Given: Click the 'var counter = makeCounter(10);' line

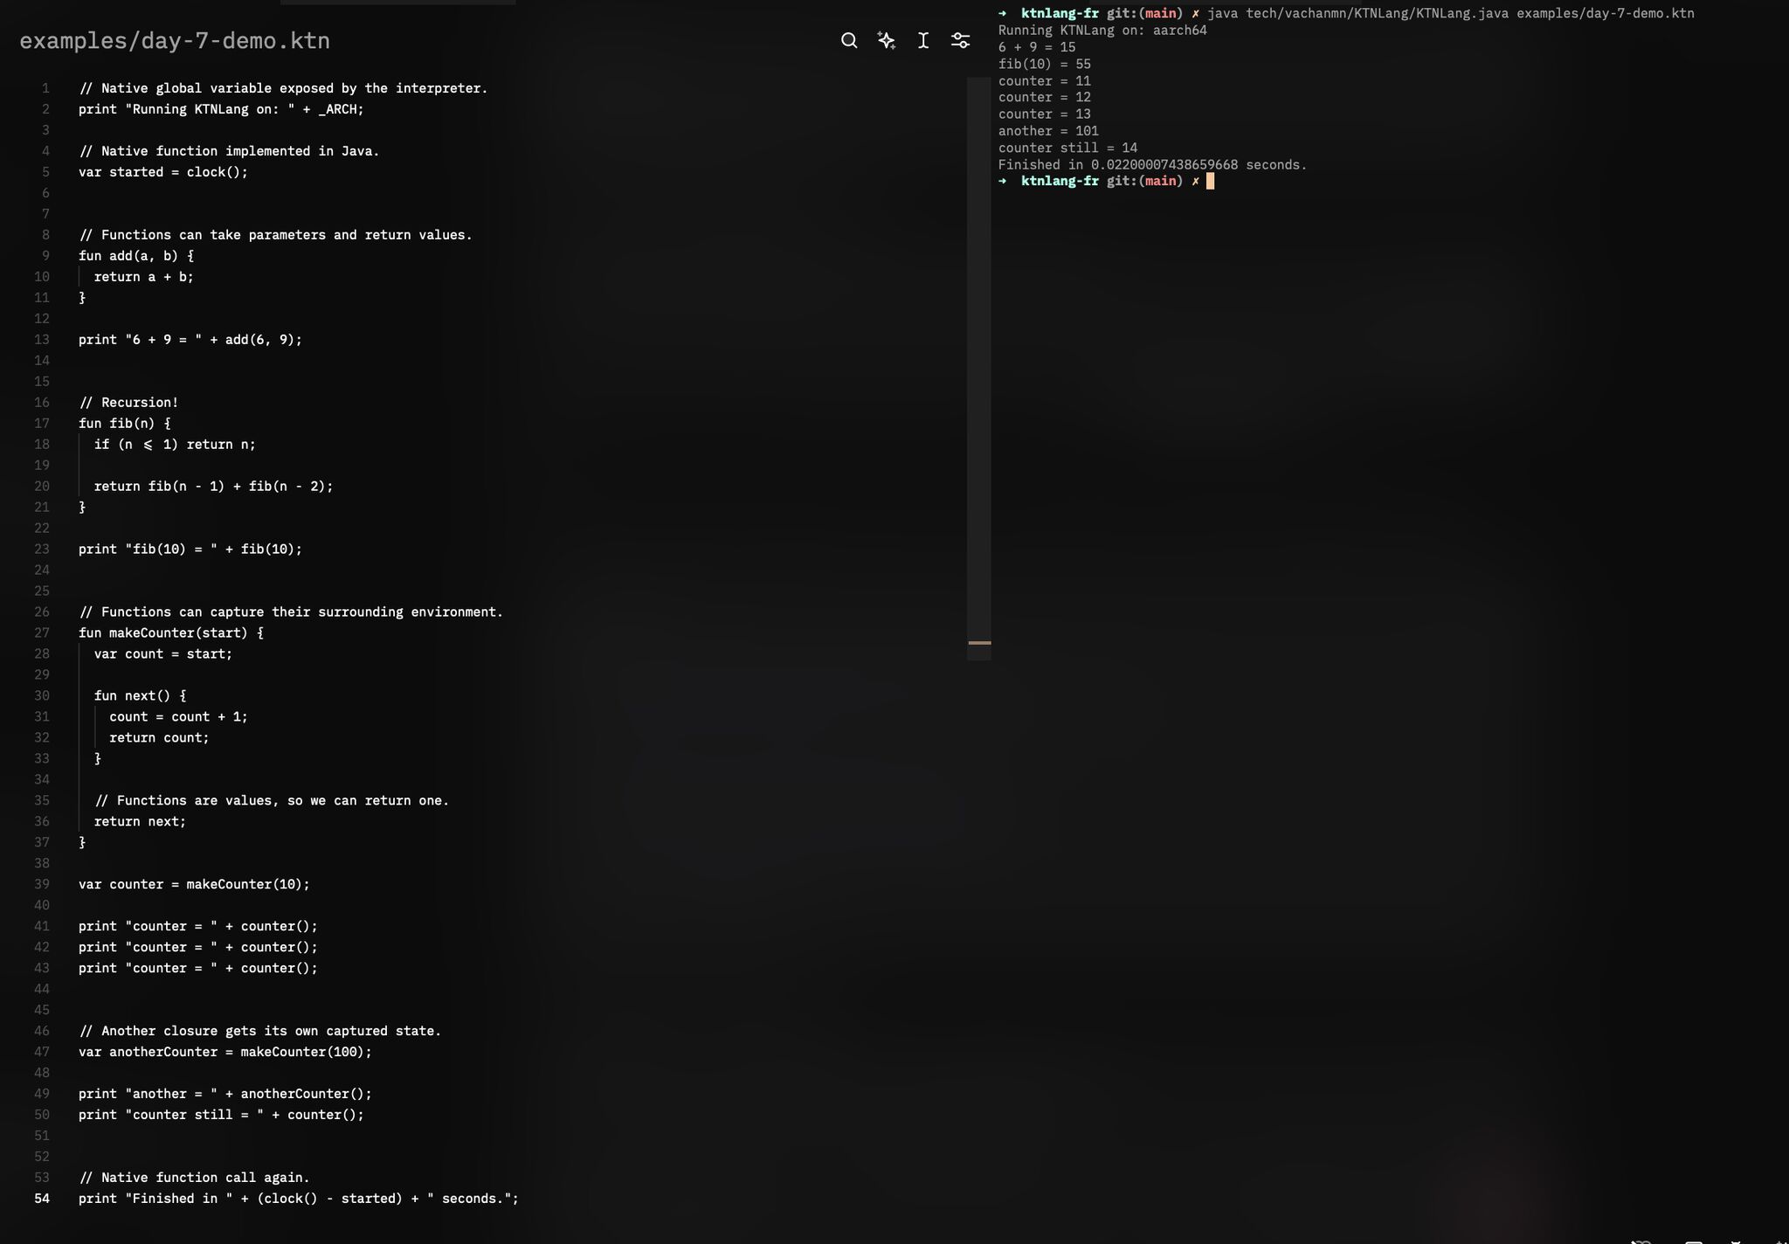Looking at the screenshot, I should click(x=194, y=885).
